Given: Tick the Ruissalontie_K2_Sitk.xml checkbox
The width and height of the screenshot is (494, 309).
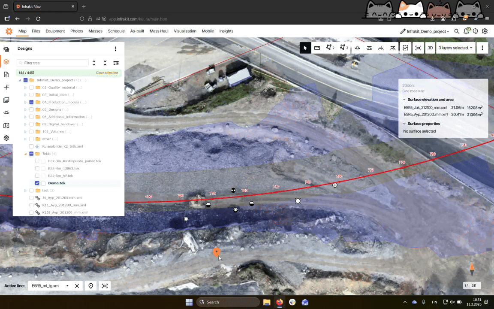Looking at the screenshot, I should pos(31,146).
